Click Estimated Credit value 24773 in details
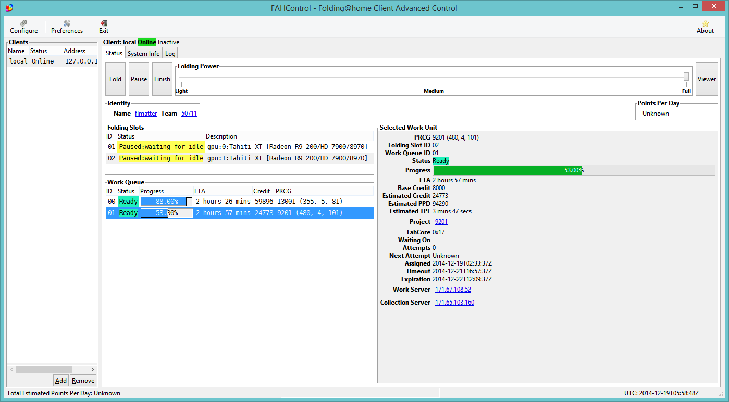The height and width of the screenshot is (402, 729). click(x=440, y=196)
